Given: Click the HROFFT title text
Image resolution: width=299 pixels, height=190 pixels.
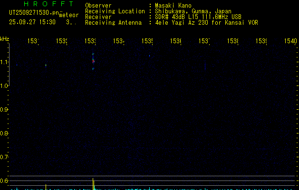Looking at the screenshot, I should pos(48,4).
